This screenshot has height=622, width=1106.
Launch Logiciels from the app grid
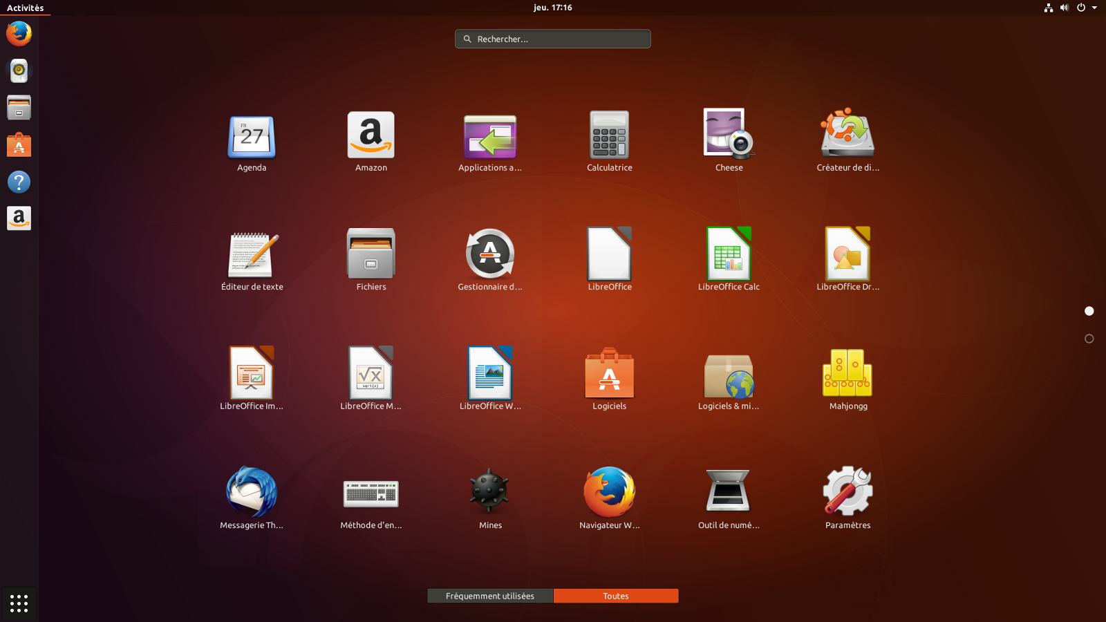click(x=610, y=373)
